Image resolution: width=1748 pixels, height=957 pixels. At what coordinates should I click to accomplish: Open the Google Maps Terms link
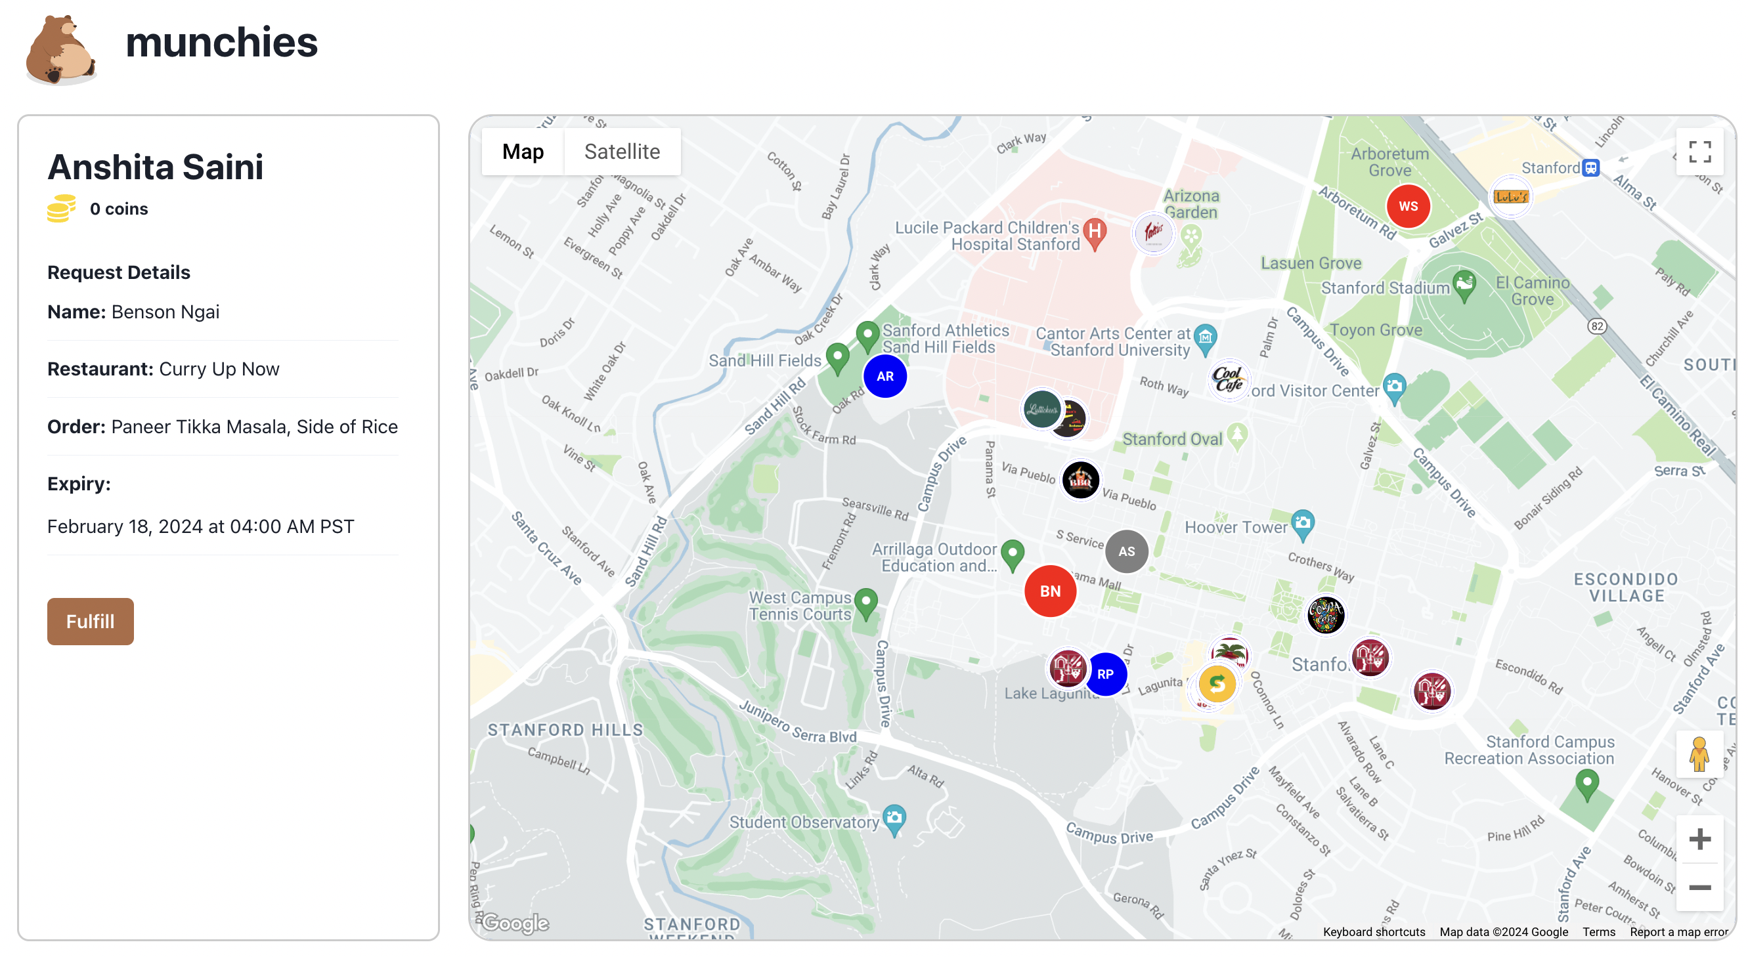[1599, 932]
